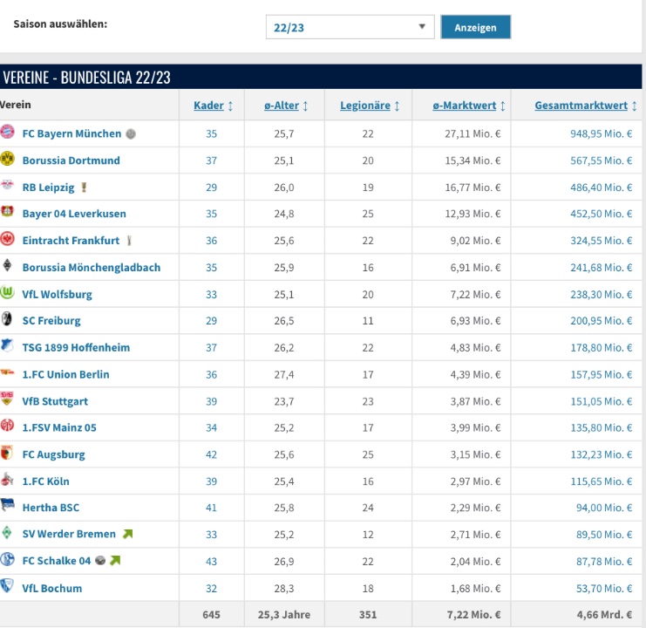Click the FC Schalke 04 blue logo

(8, 560)
